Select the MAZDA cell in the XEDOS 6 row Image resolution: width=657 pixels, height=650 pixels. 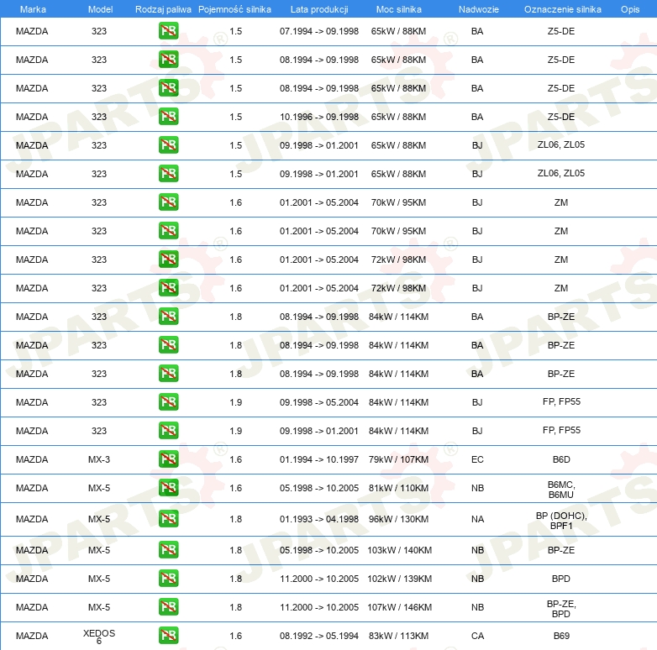click(32, 636)
